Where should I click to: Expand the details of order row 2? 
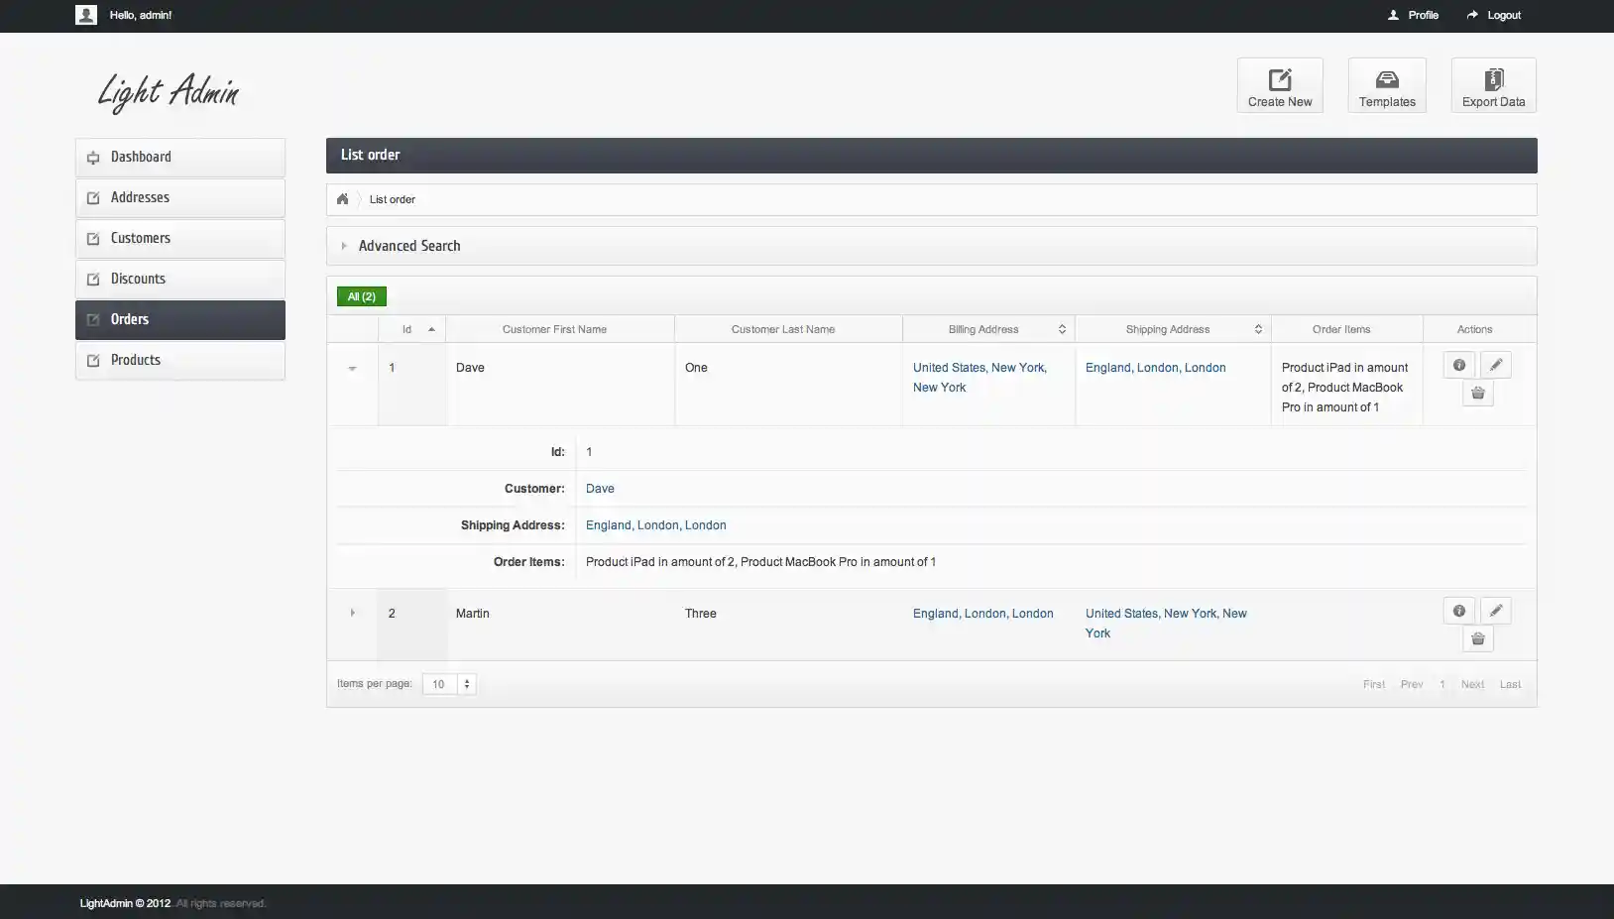click(x=352, y=614)
